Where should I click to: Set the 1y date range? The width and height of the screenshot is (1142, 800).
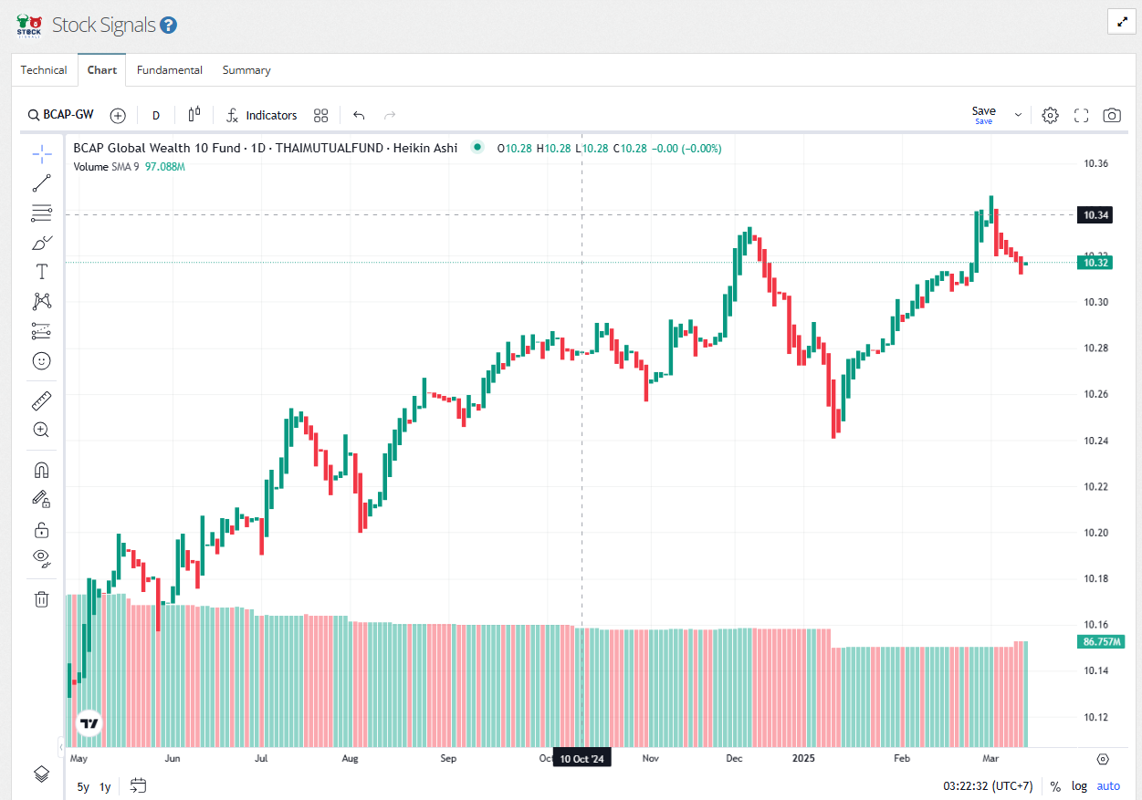[105, 786]
